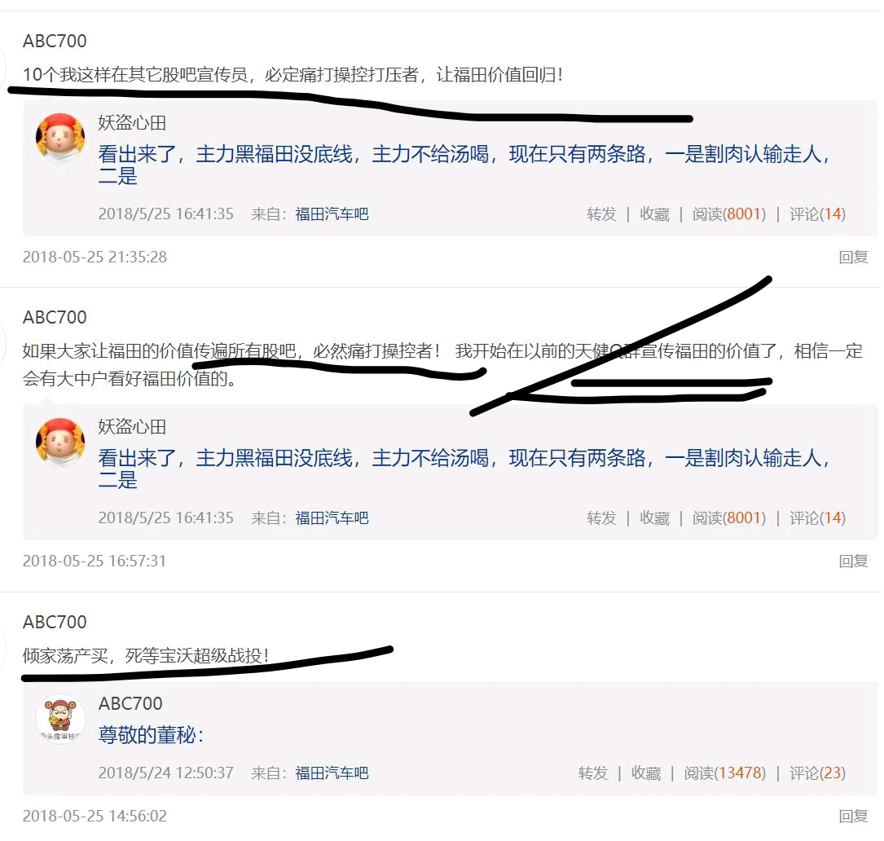Click 福田汽车吧 source link in second quote
Viewport: 884px width, 841px height.
(332, 518)
